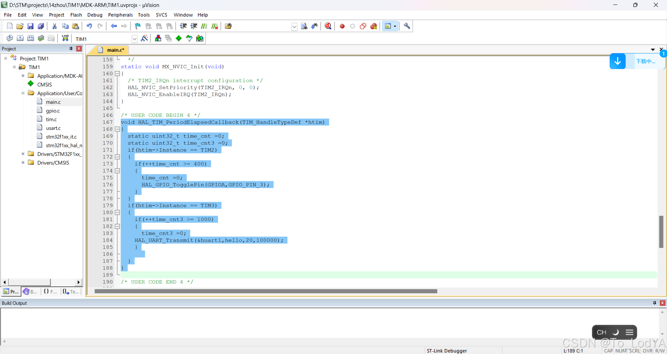Uncomment the selection with the red-x comment icon
Viewport: 667px width, 354px height.
click(215, 26)
